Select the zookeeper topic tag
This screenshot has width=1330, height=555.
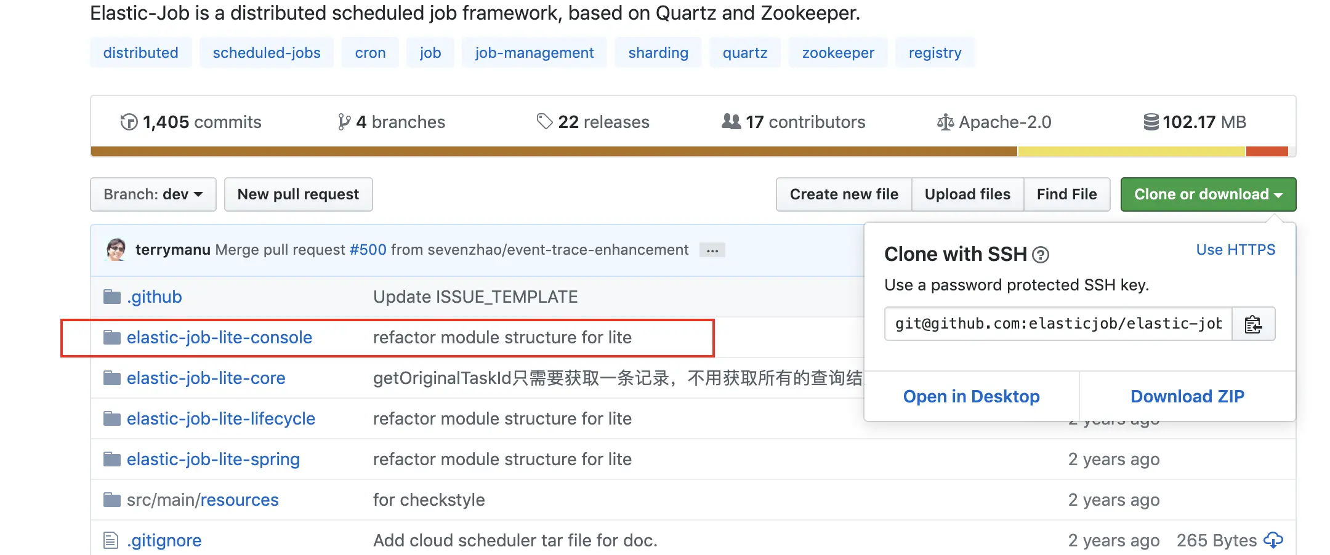[837, 53]
